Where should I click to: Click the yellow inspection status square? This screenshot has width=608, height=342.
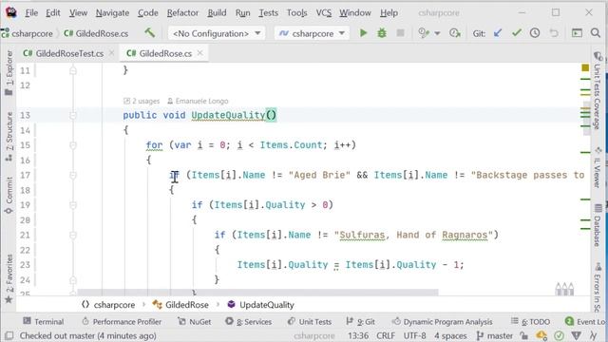[585, 67]
